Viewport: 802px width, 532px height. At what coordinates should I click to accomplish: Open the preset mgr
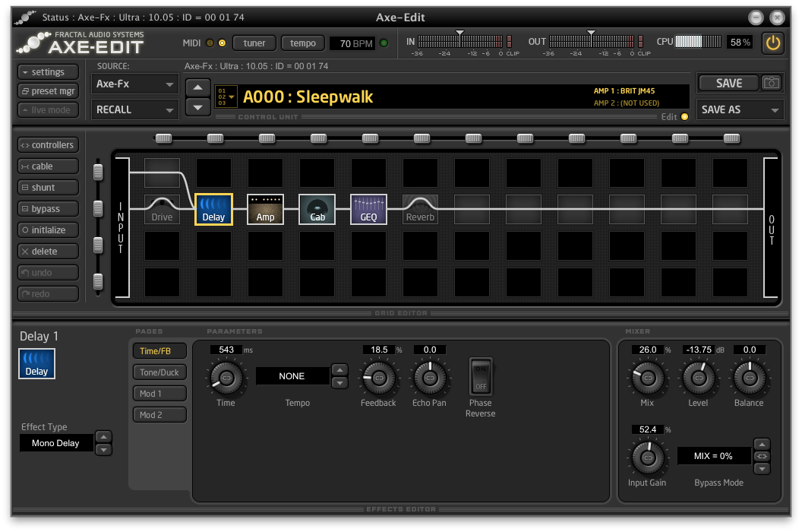[48, 90]
